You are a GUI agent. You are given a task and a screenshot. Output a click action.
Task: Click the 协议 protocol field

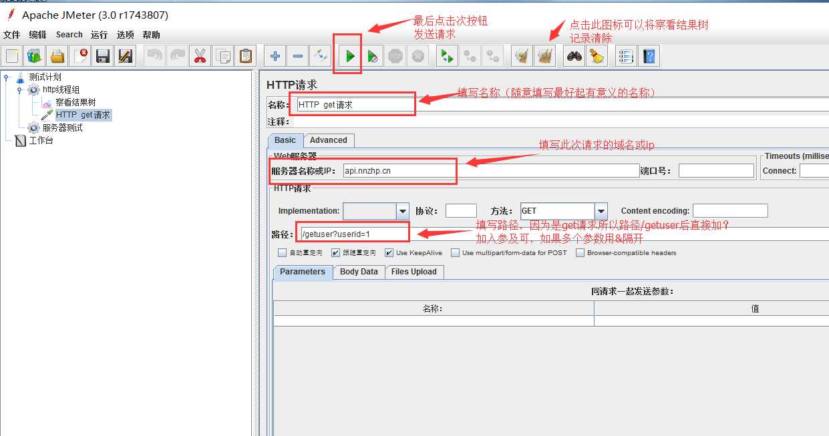click(x=461, y=211)
